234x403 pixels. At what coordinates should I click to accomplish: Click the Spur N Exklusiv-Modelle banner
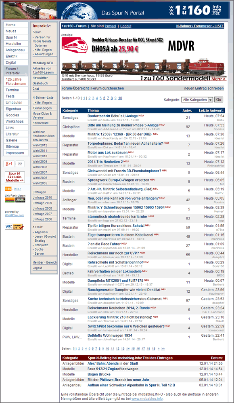(x=15, y=177)
